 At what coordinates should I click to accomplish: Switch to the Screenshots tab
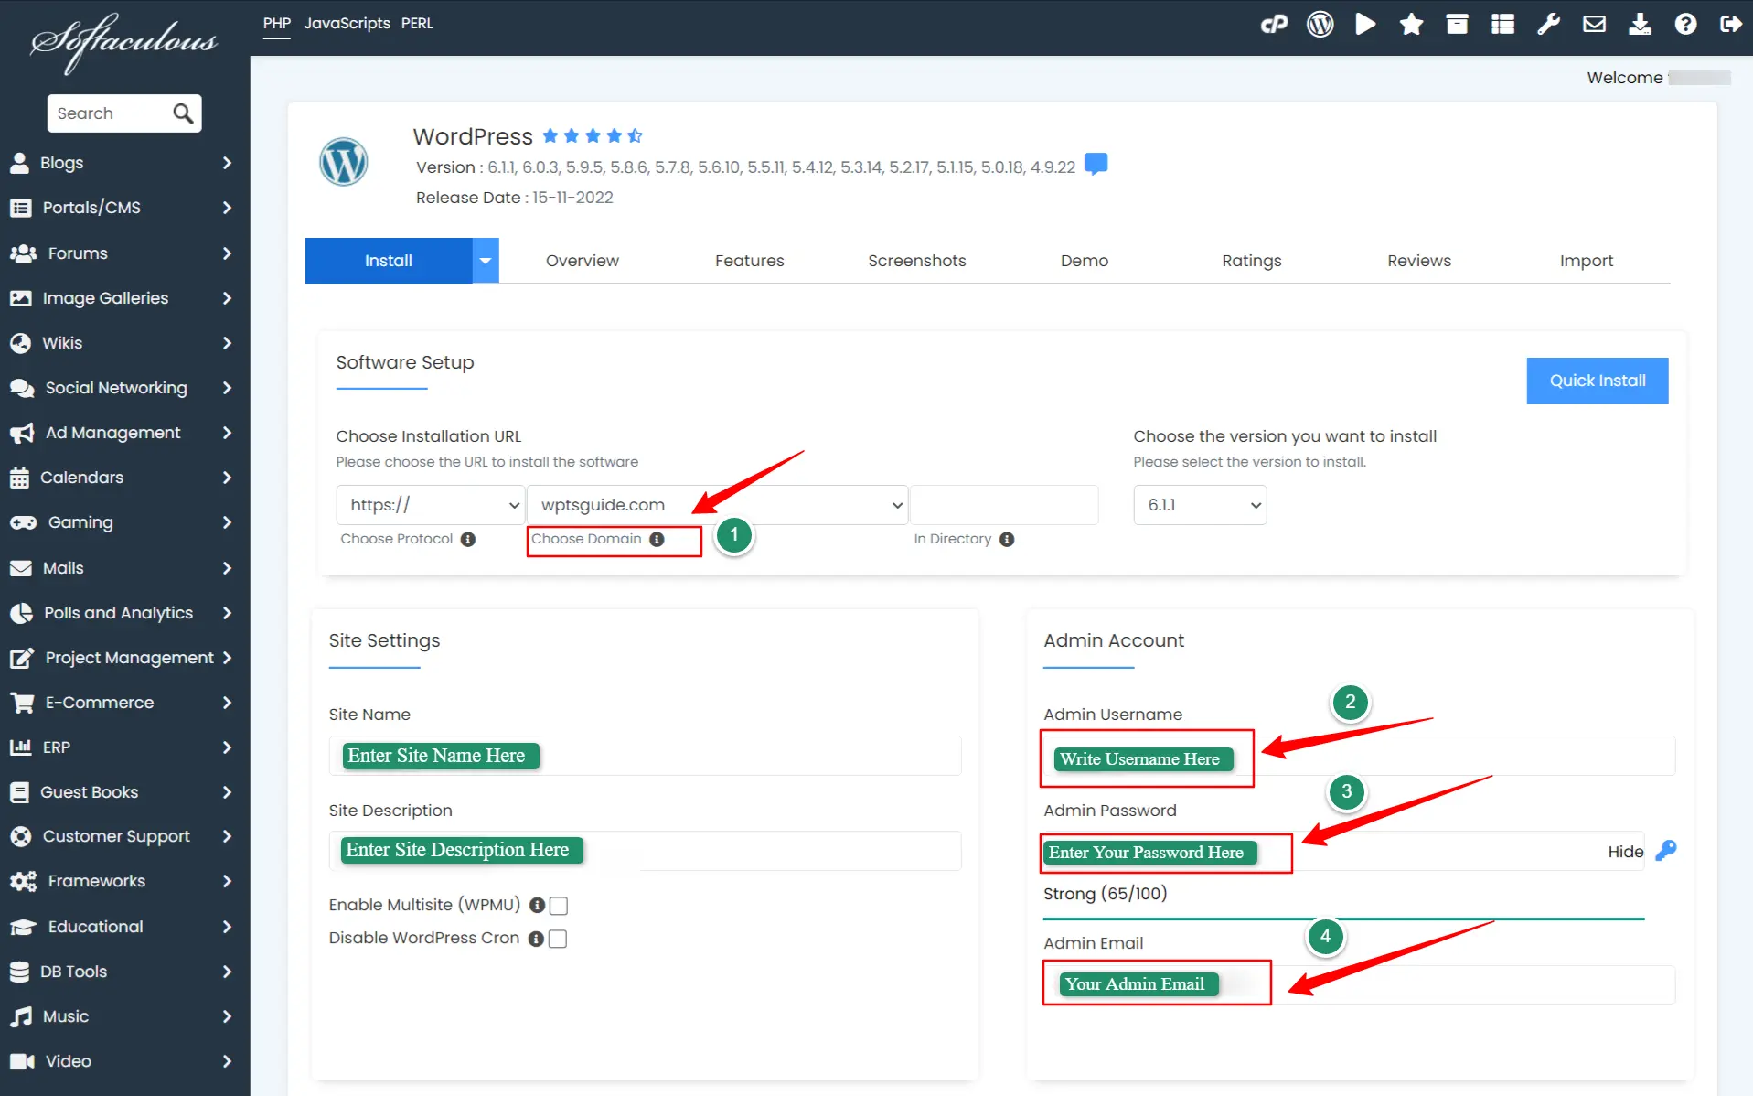pos(916,261)
